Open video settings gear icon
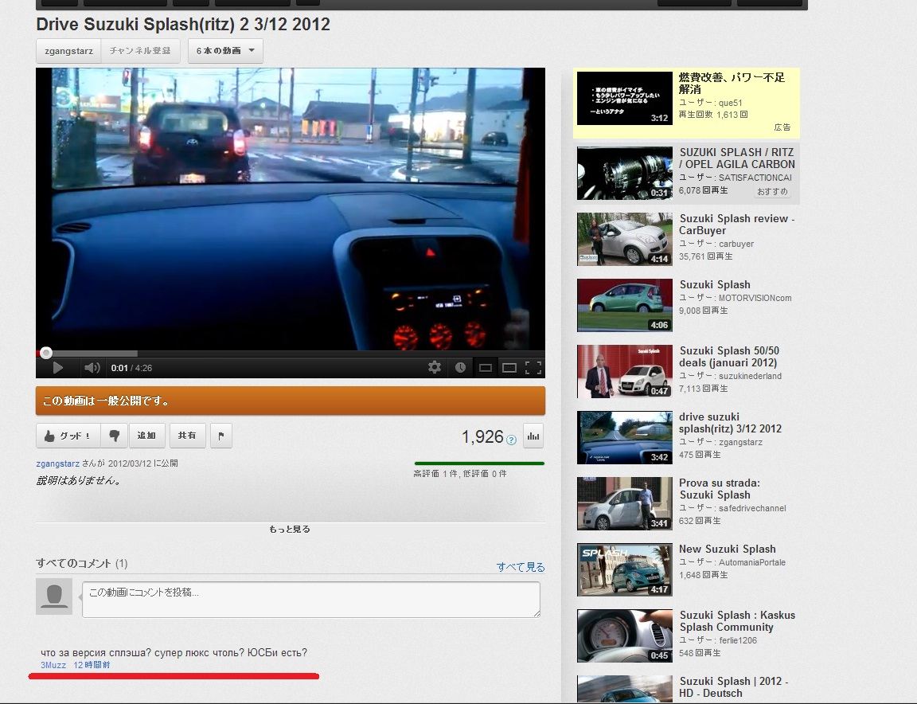Screen dimensions: 917x704 click(435, 367)
